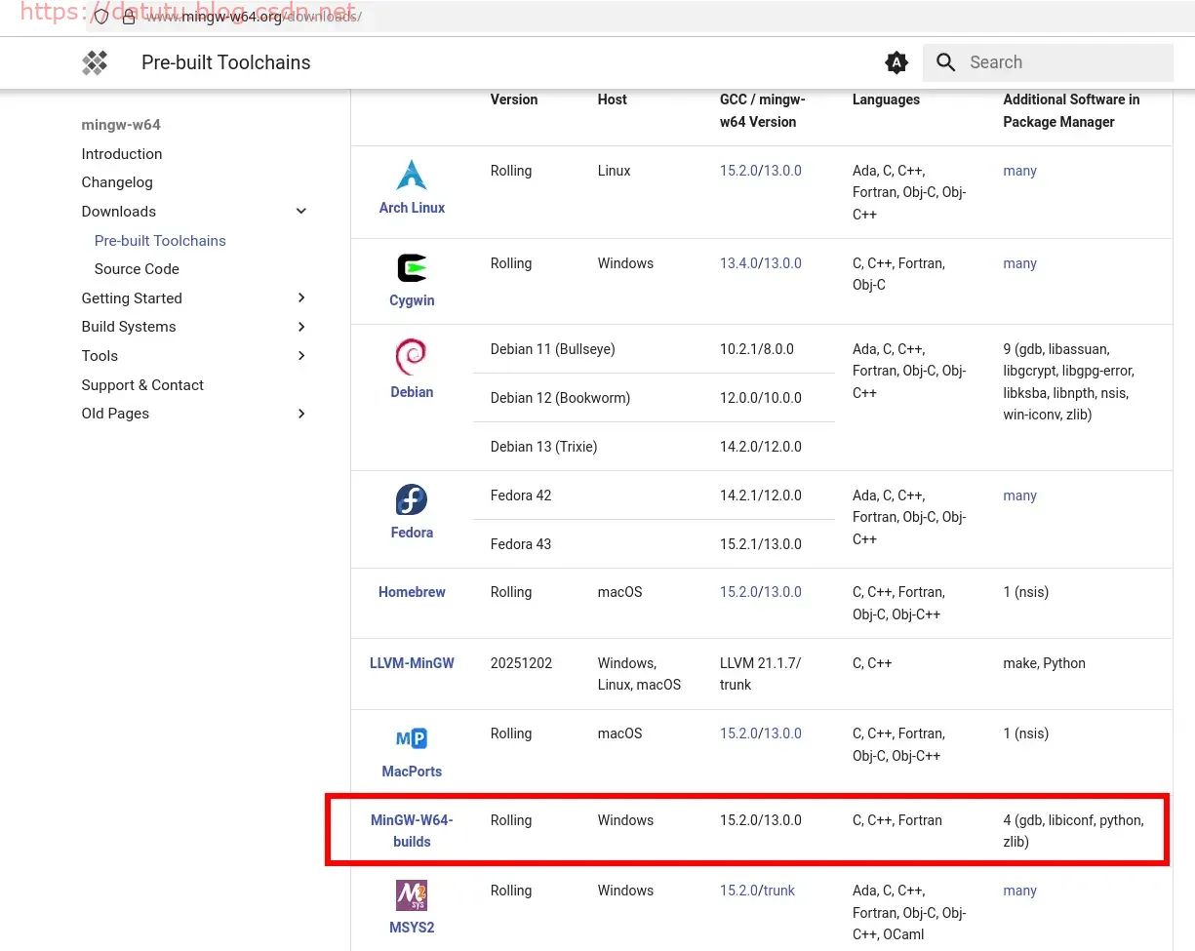Expand the Build Systems section arrow
This screenshot has height=951, width=1195.
coord(301,327)
